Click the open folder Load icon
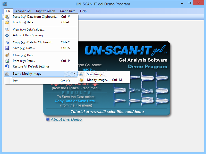 [x=7, y=22]
